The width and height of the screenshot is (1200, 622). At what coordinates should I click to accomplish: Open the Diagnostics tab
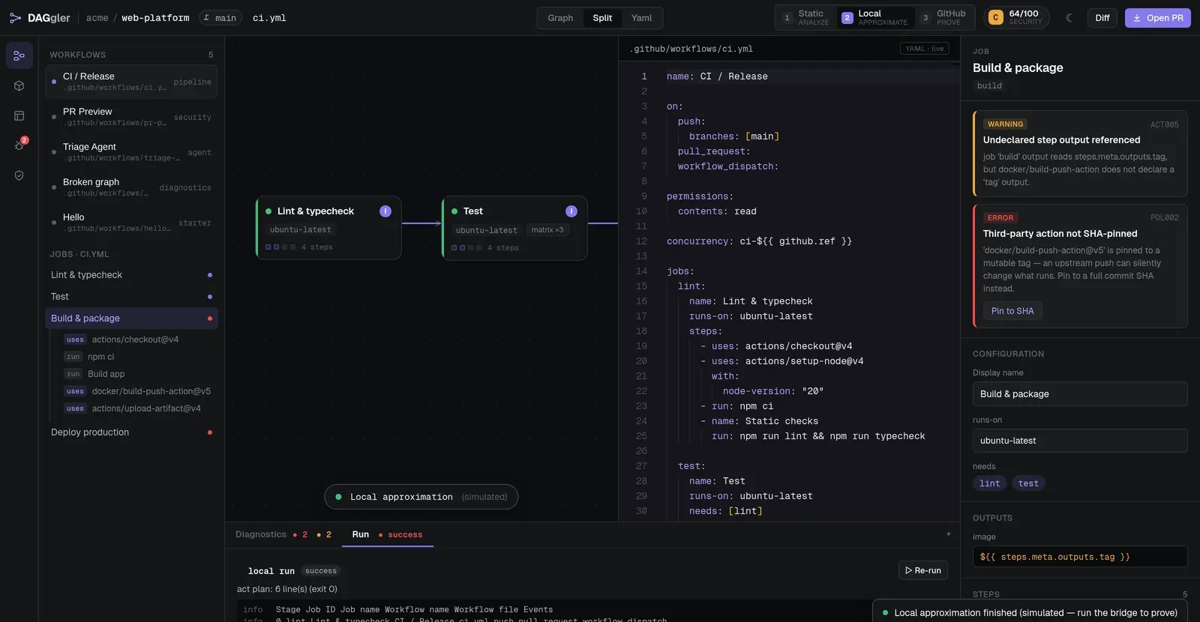[283, 534]
